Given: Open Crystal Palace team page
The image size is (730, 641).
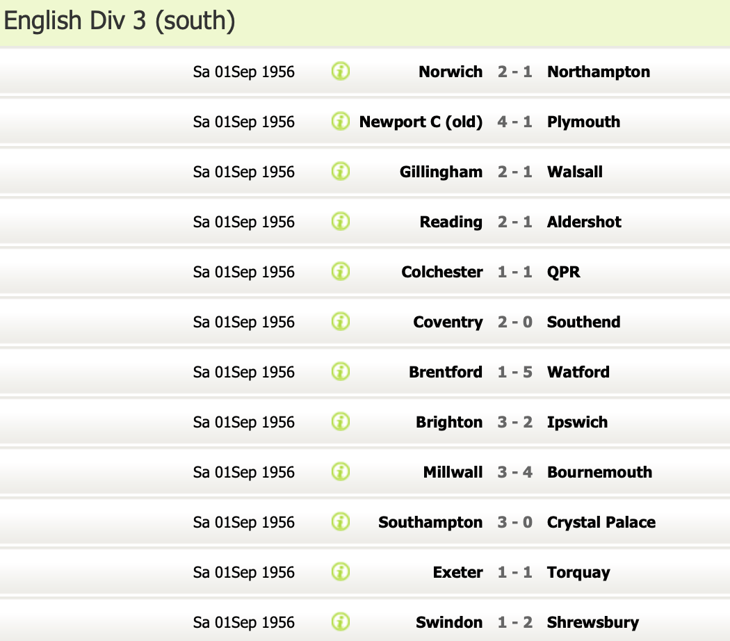Looking at the screenshot, I should 601,522.
